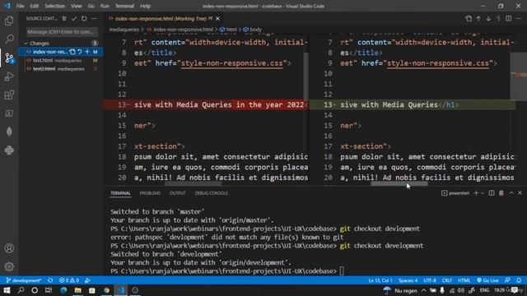The image size is (527, 296).
Task: Split the terminal panel
Action: [492, 193]
